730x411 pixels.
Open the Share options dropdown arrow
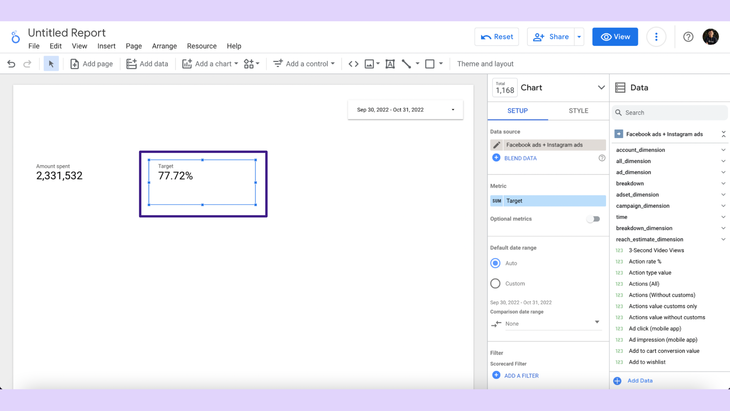(579, 37)
